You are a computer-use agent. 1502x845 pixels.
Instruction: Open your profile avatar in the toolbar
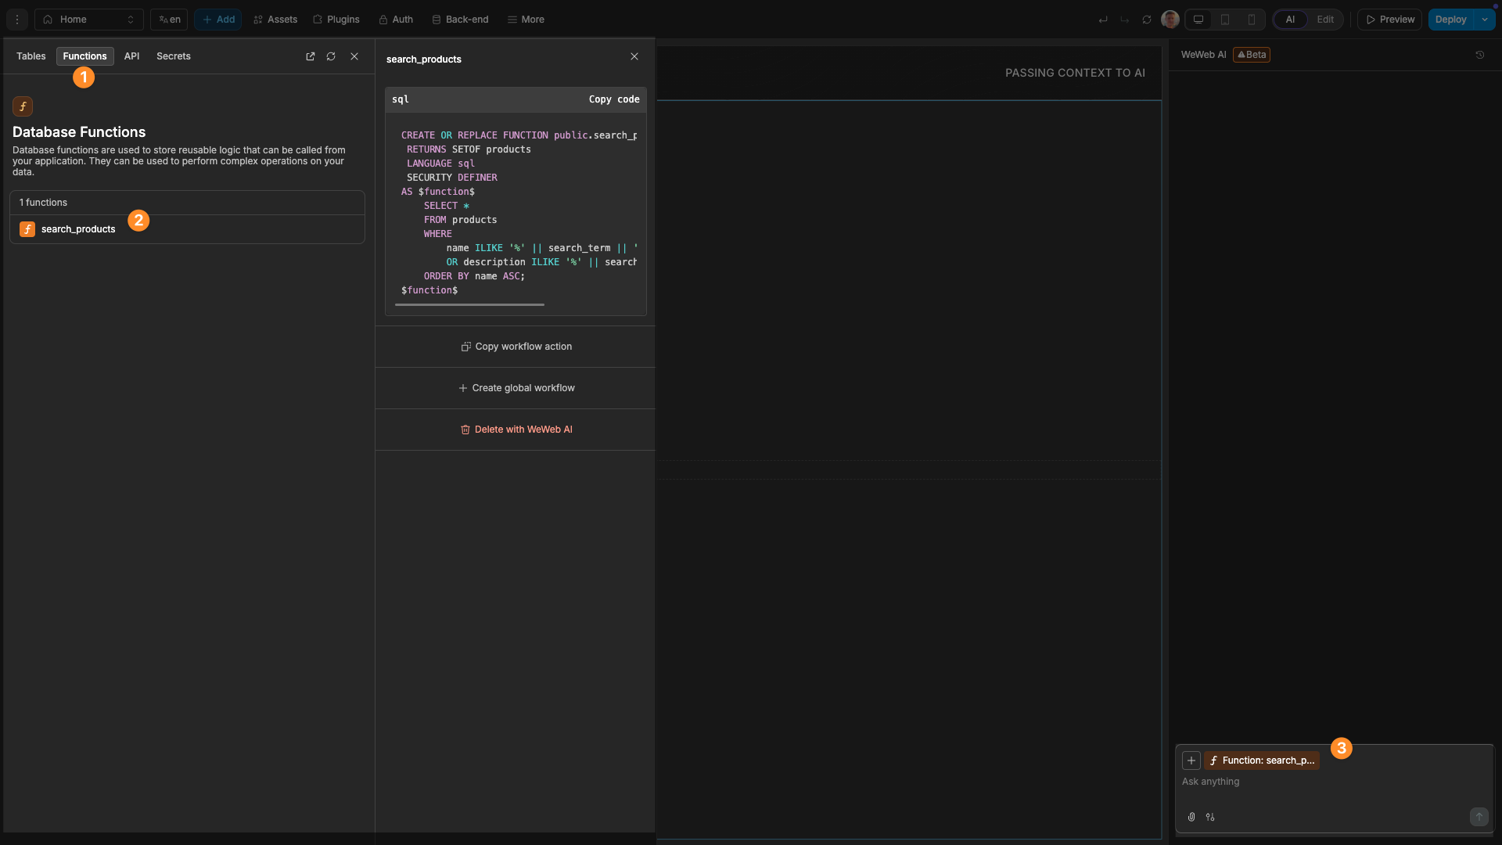click(1170, 20)
